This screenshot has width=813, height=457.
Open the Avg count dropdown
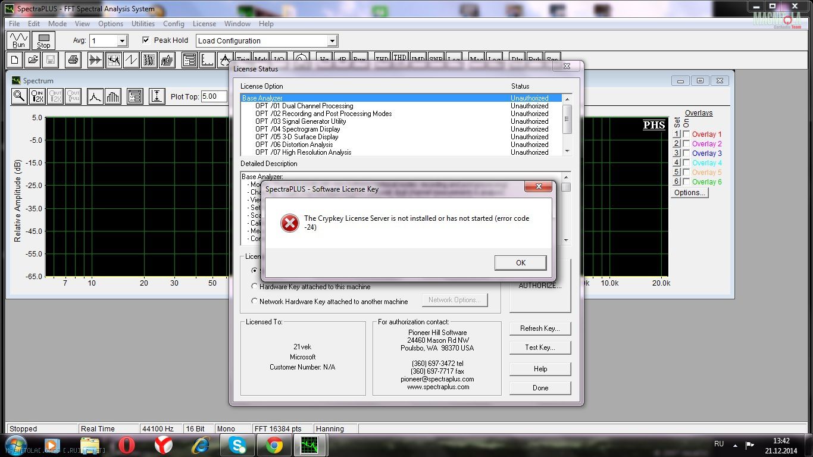click(122, 41)
